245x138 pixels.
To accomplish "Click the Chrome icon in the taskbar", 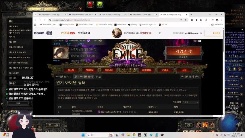I will click(x=134, y=135).
